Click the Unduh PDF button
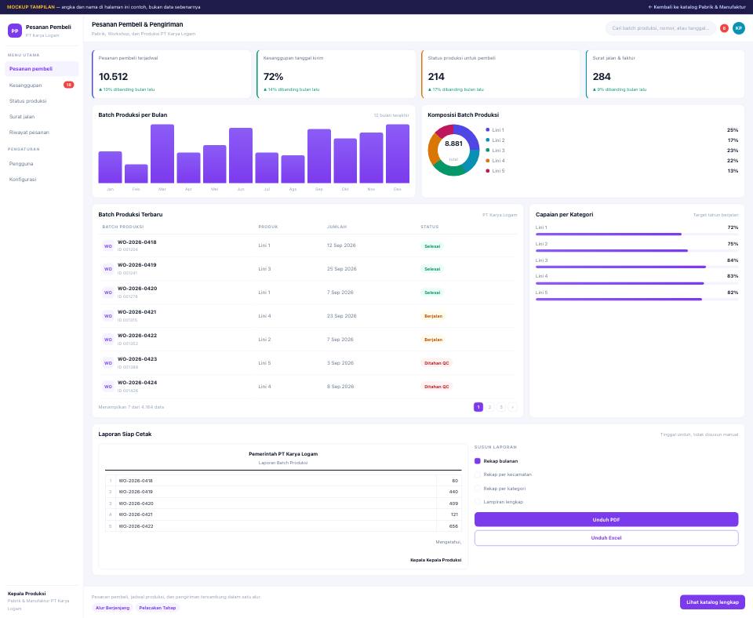The image size is (753, 618). 606,519
